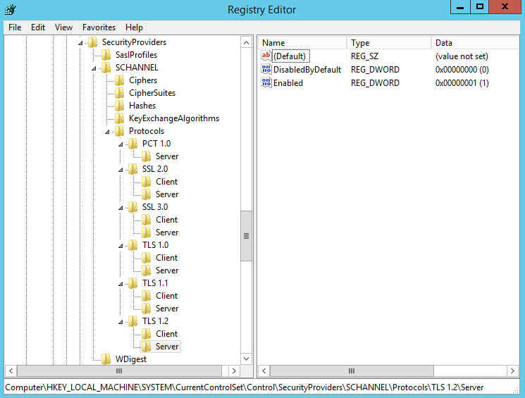Collapse the TLS 1.0 tree node
The width and height of the screenshot is (525, 398).
click(x=121, y=246)
